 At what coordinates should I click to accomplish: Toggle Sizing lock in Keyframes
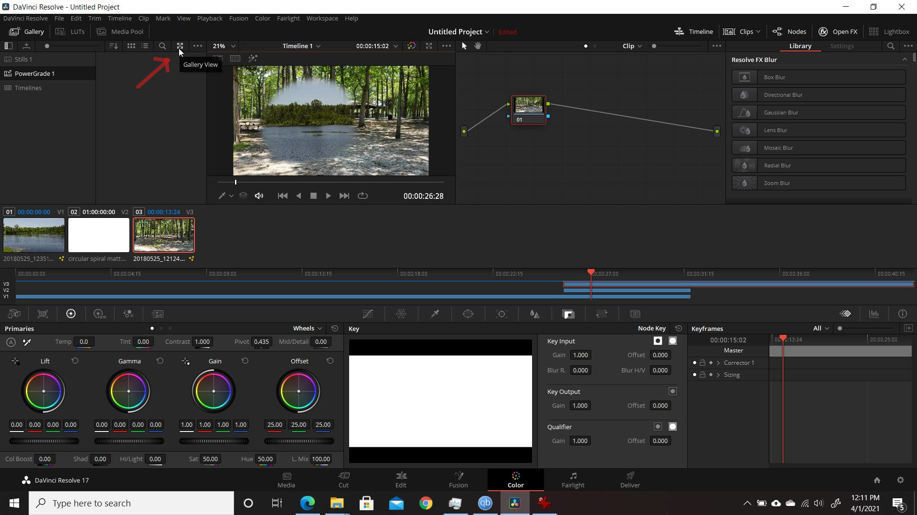coord(703,375)
